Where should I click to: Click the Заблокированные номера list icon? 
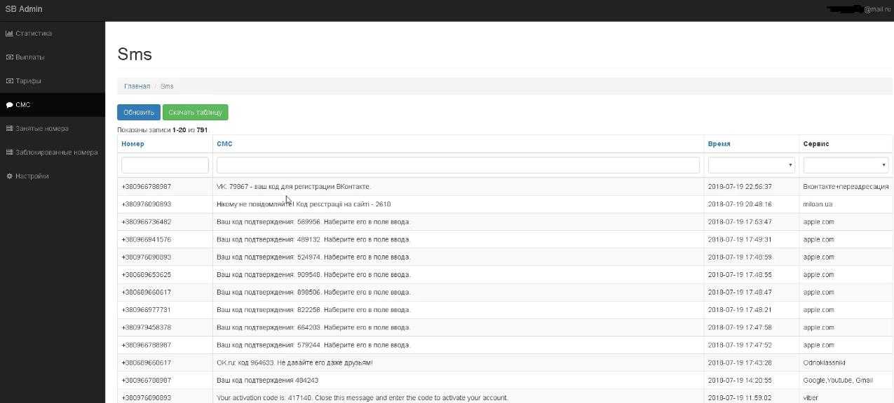coord(9,153)
